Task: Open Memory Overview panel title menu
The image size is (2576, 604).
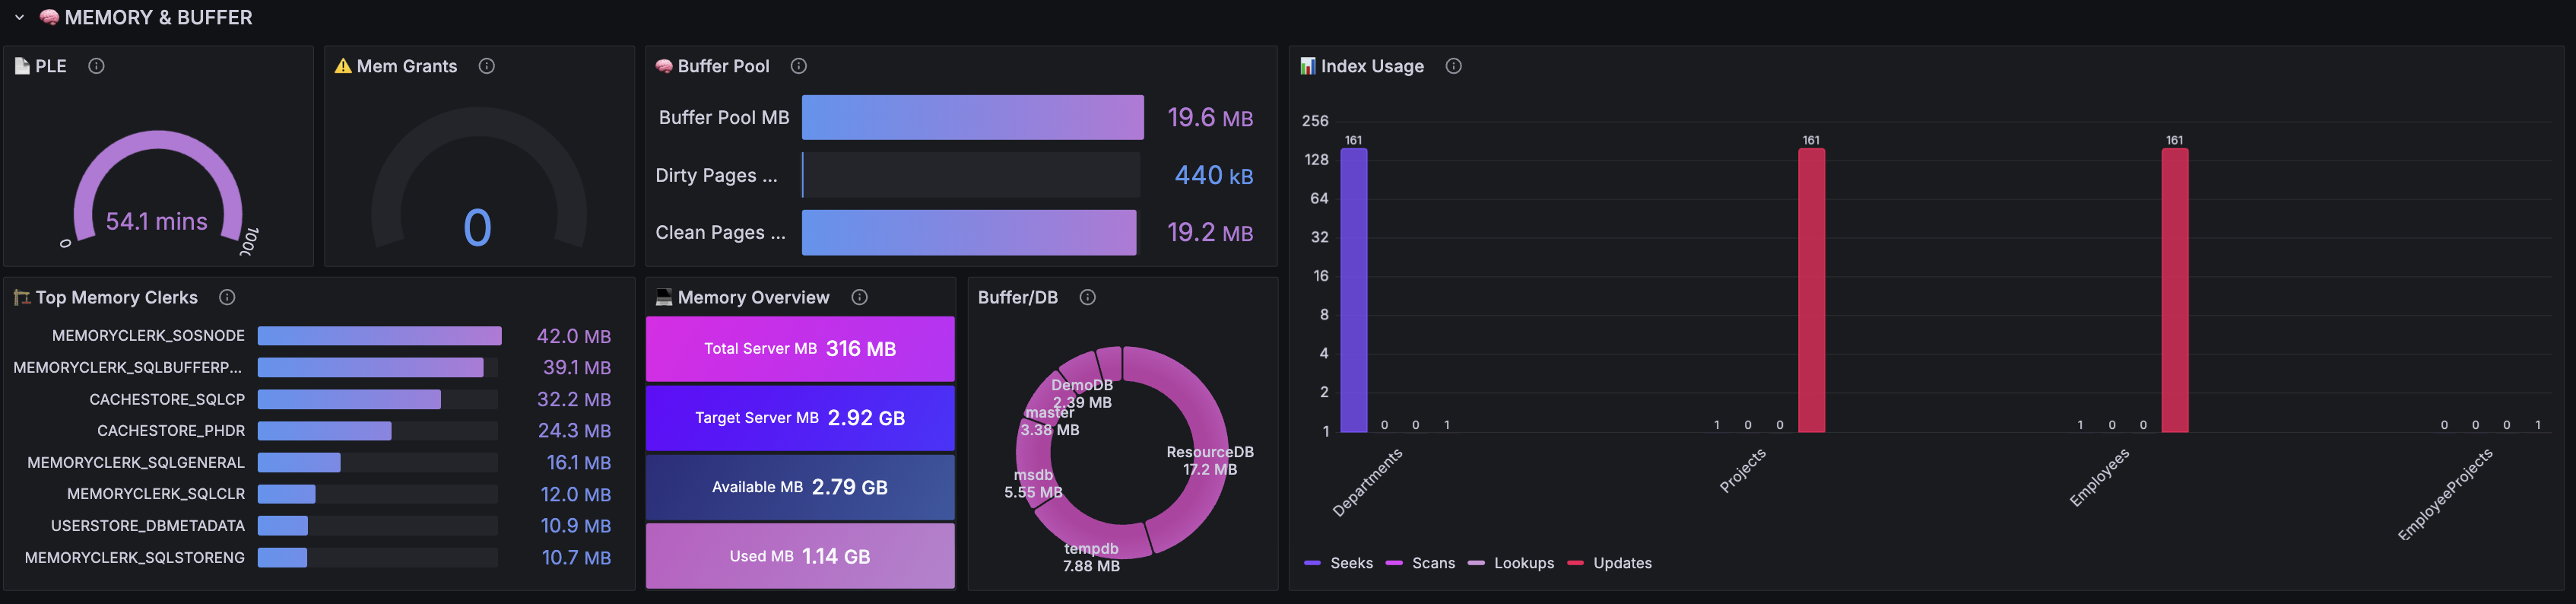Action: coord(753,297)
